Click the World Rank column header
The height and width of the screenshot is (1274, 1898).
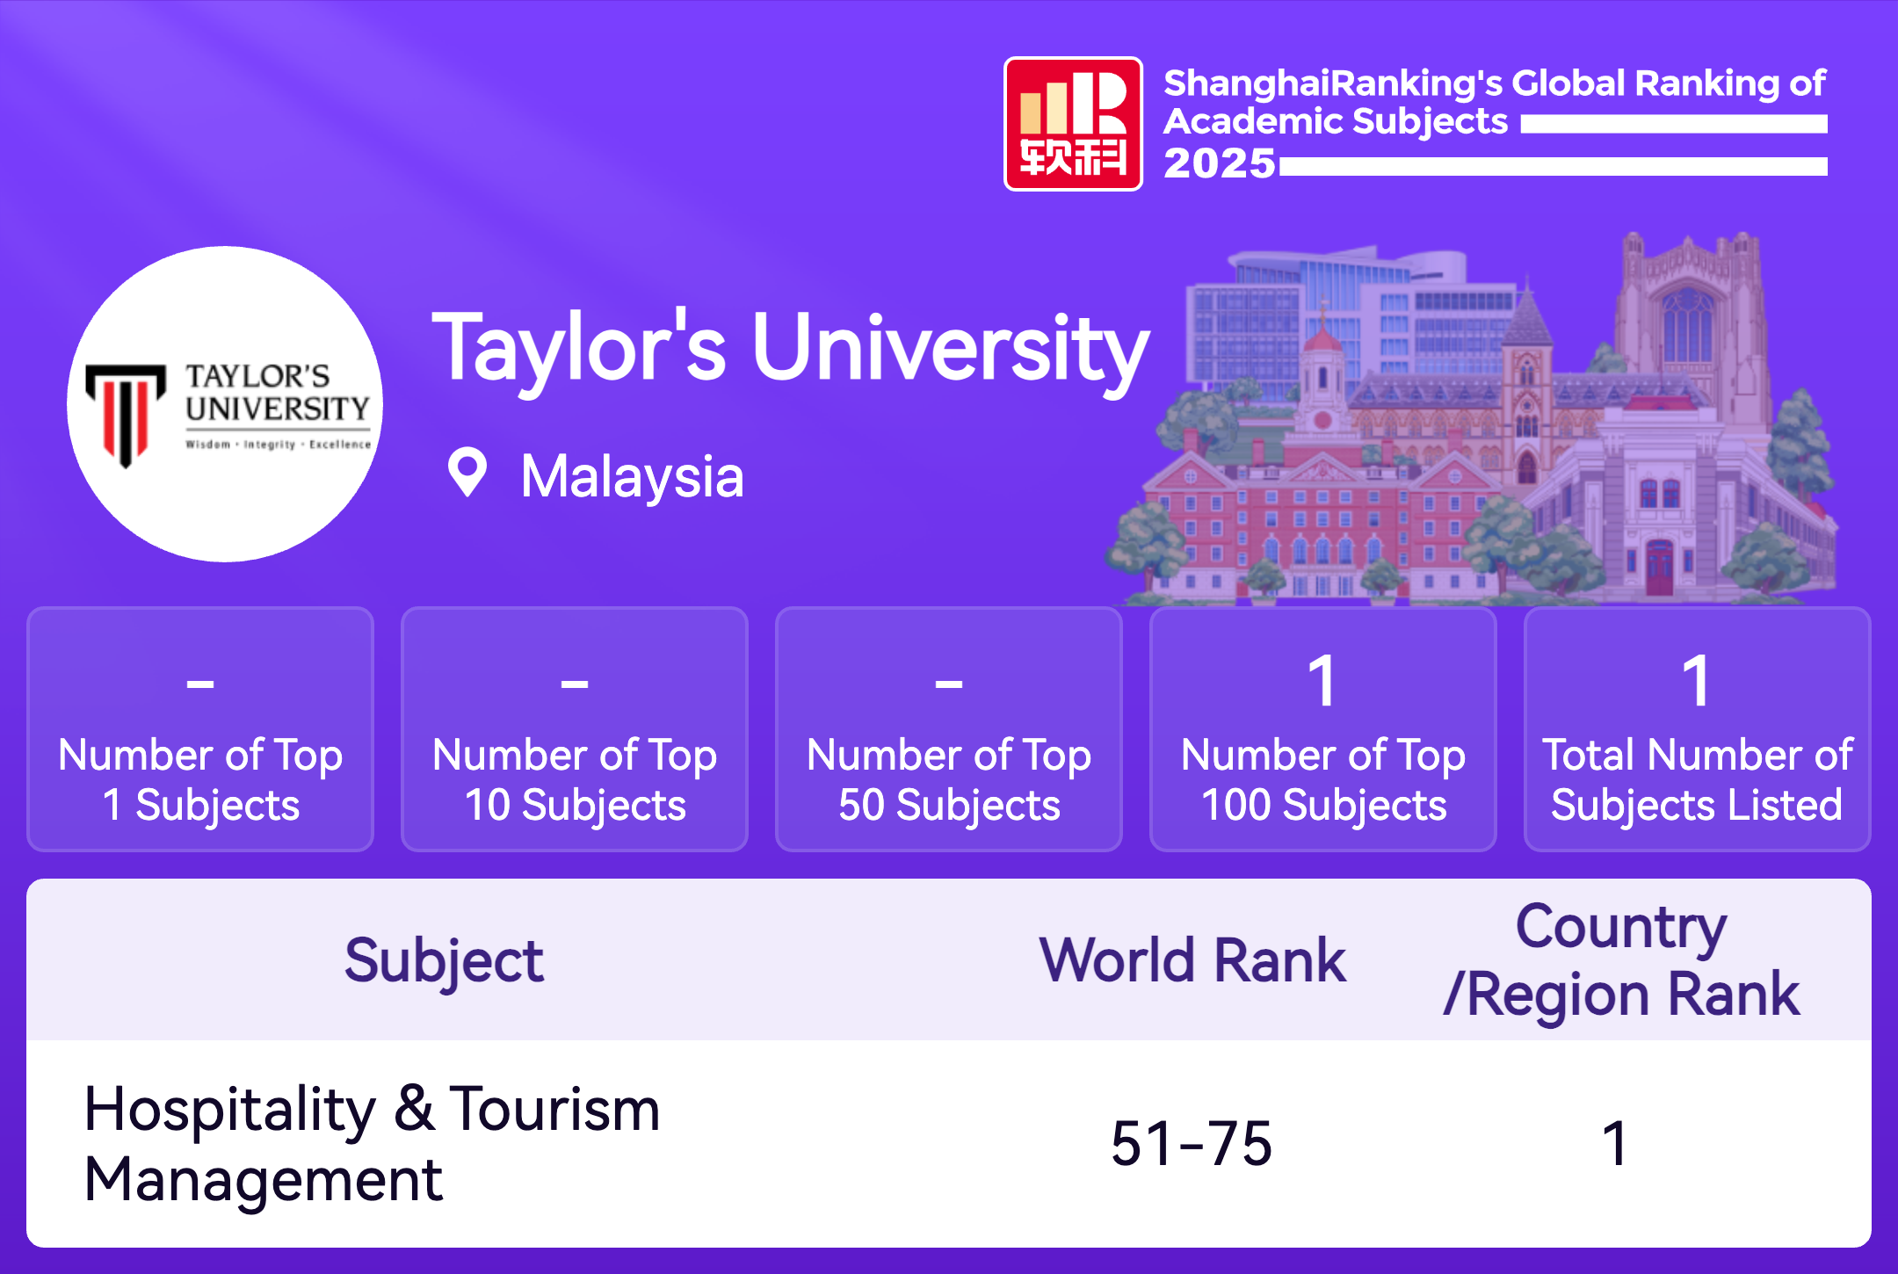click(x=1192, y=960)
